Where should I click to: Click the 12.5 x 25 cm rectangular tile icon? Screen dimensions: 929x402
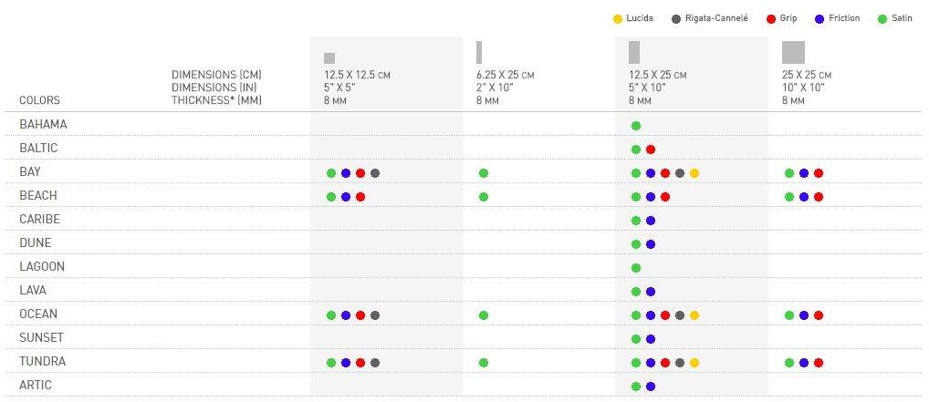pos(634,53)
